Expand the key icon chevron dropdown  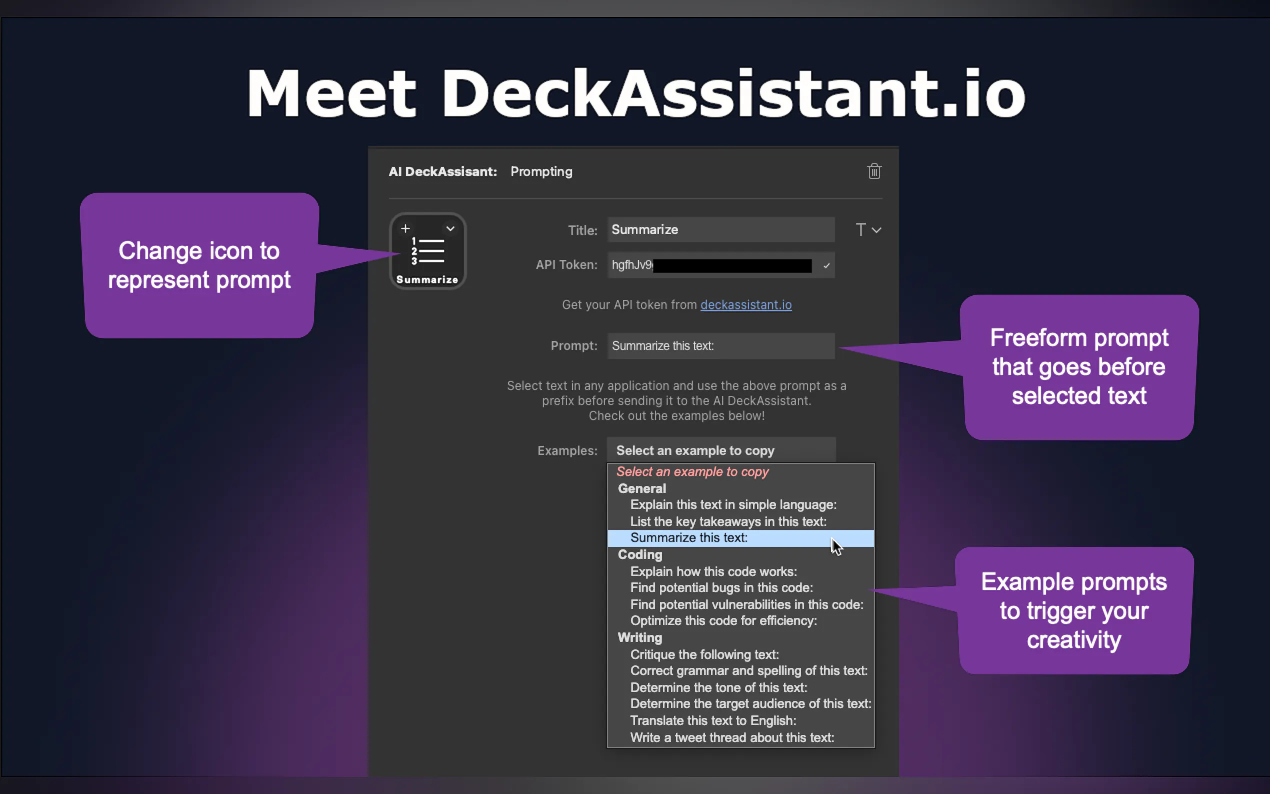[x=450, y=228]
